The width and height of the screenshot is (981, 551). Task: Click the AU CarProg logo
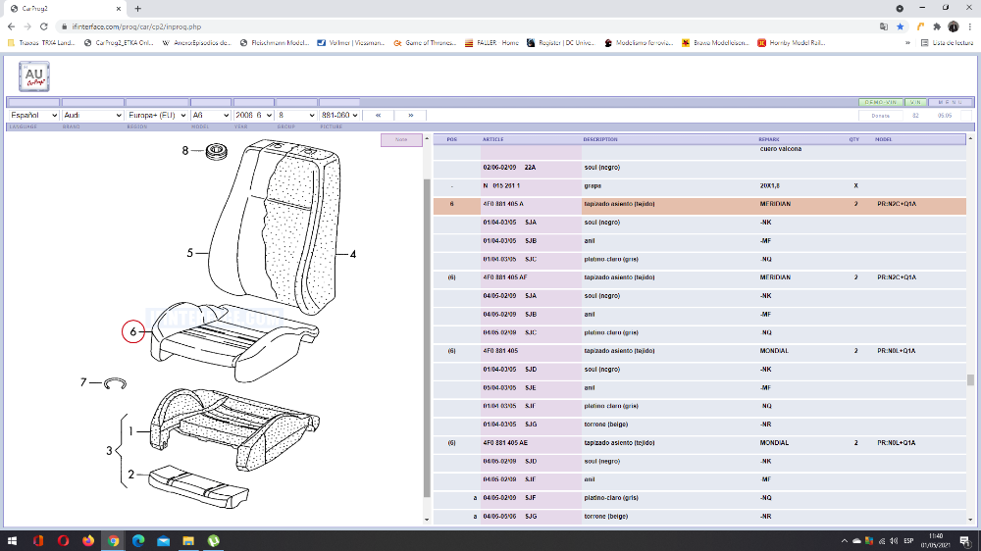(x=33, y=76)
